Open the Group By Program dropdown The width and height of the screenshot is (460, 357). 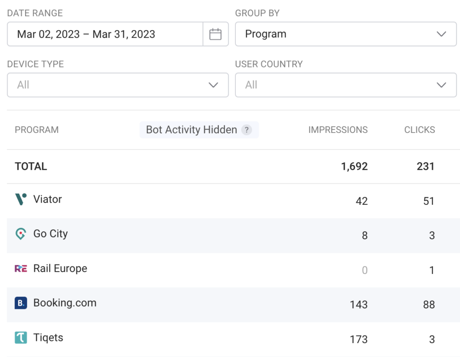pyautogui.click(x=345, y=34)
